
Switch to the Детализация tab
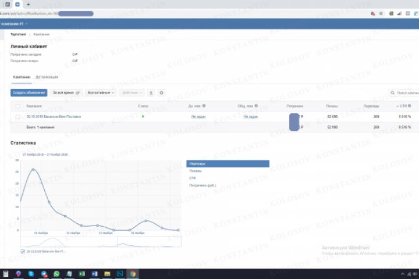click(x=47, y=77)
